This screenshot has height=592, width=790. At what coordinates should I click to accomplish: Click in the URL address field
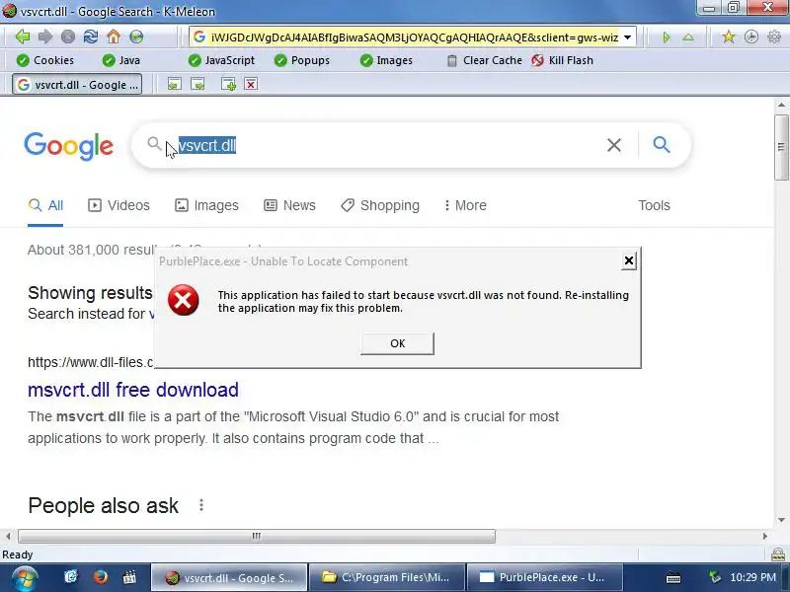pos(414,37)
